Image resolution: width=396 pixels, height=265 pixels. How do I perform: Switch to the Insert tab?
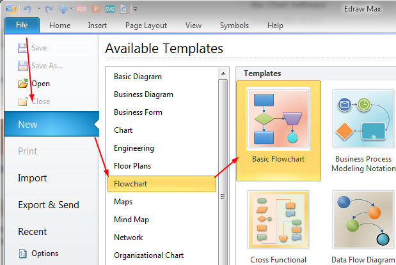point(97,26)
